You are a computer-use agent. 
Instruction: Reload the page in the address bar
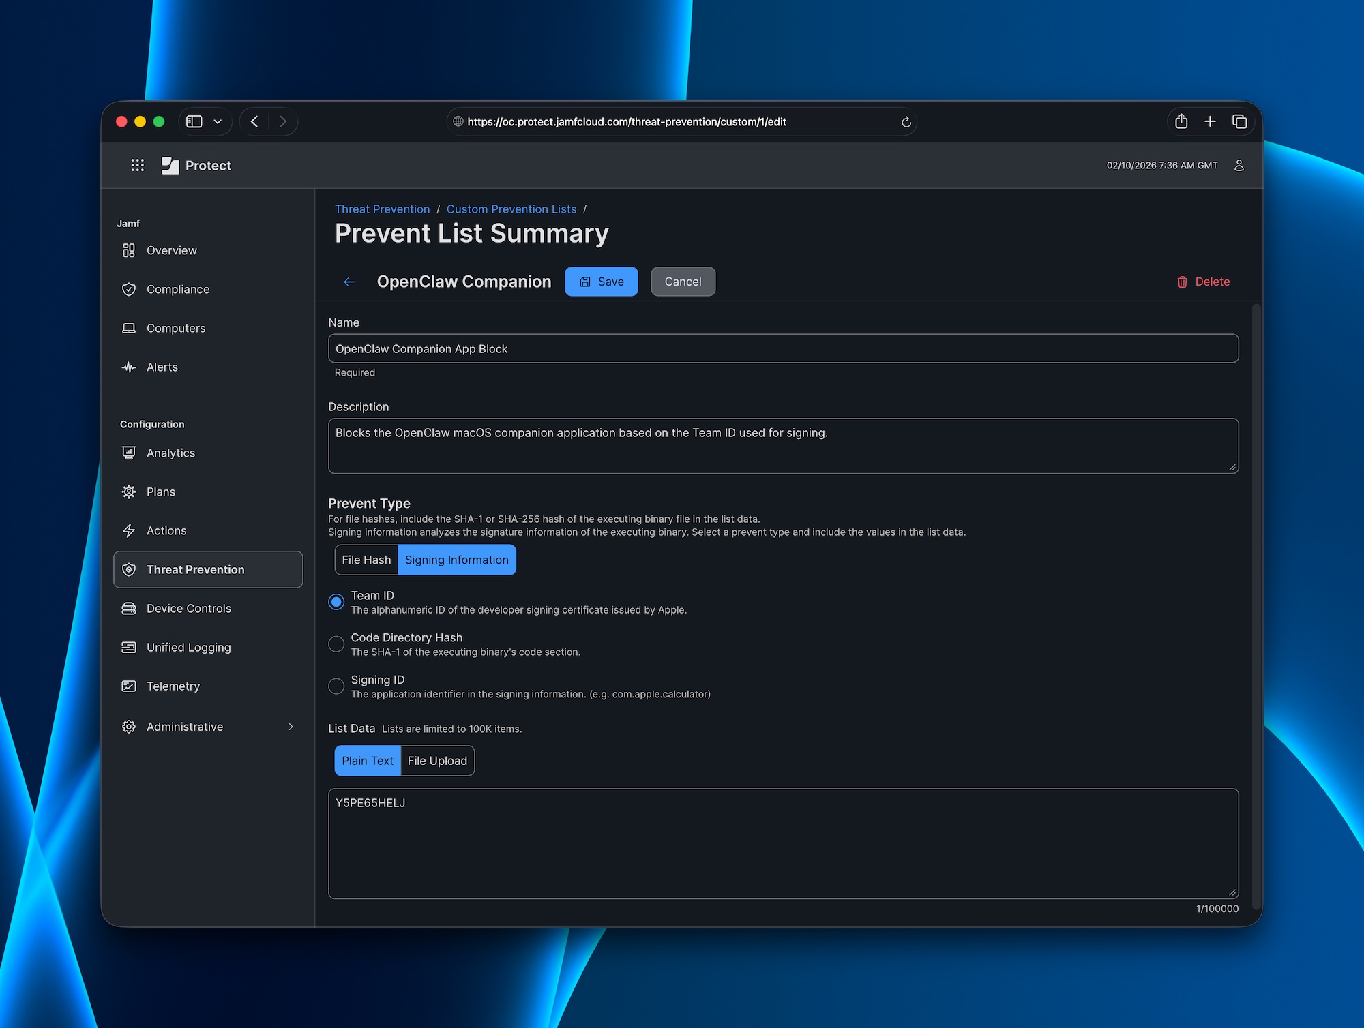click(906, 122)
